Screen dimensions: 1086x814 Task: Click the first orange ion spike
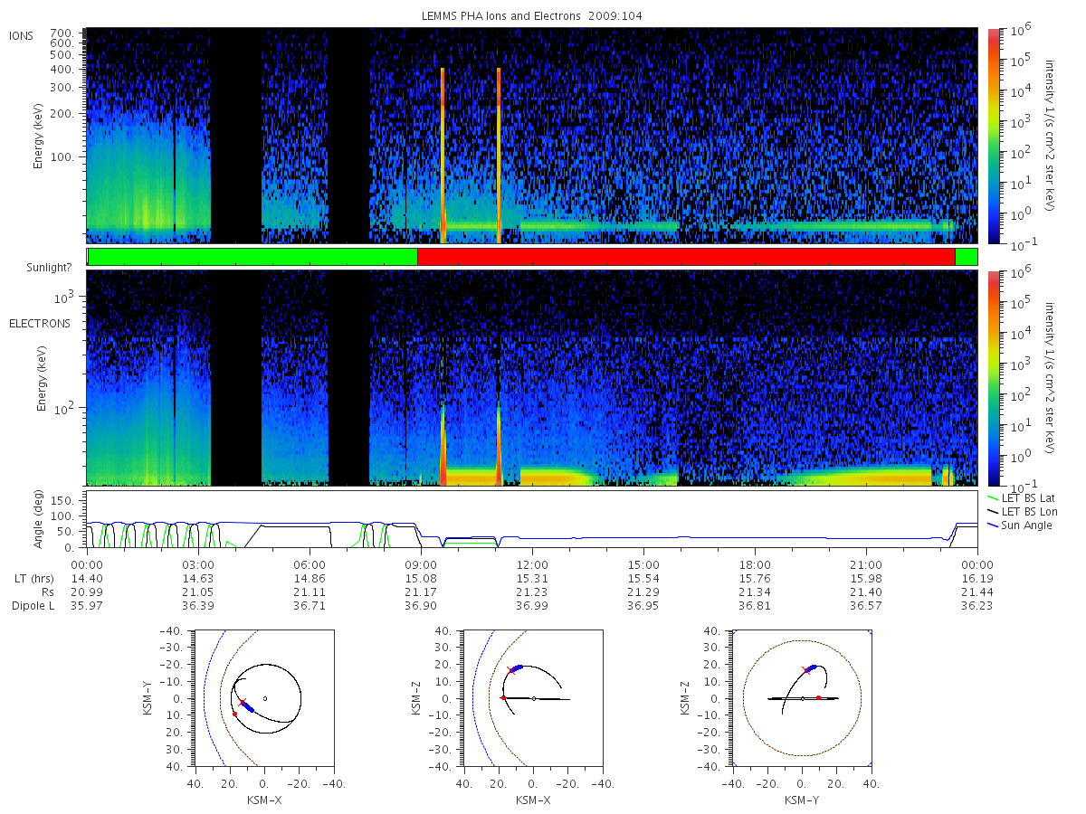(x=443, y=156)
